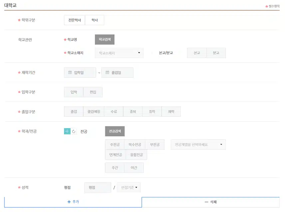Click the 졸업일 date input field
This screenshot has height=212, width=285.
118,73
